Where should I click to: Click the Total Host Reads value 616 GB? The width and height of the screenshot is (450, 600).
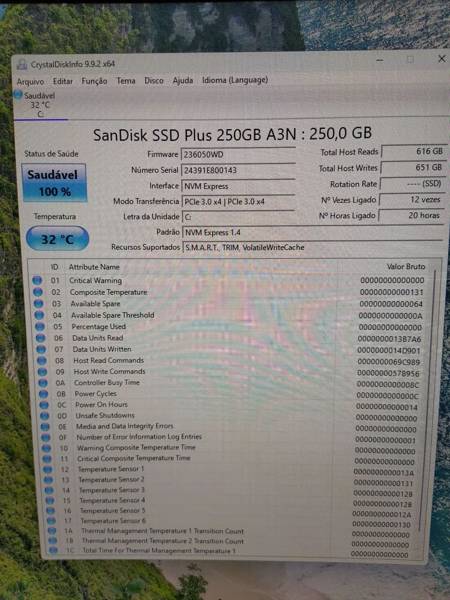[x=413, y=151]
